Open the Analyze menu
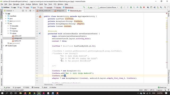Viewport: 170px width, 95px height. (x=28, y=4)
